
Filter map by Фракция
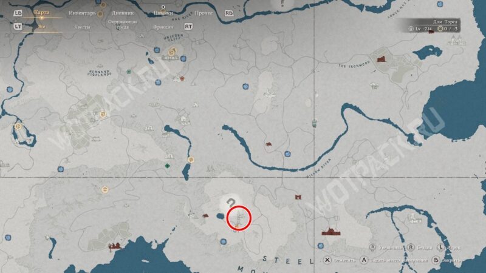point(163,26)
